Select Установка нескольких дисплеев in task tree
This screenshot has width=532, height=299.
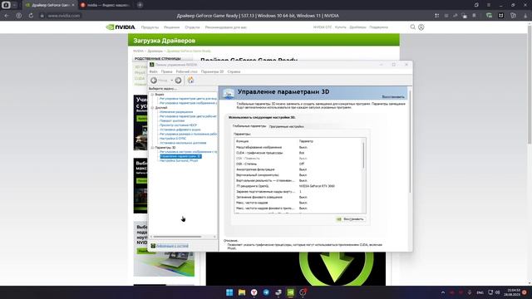point(183,143)
